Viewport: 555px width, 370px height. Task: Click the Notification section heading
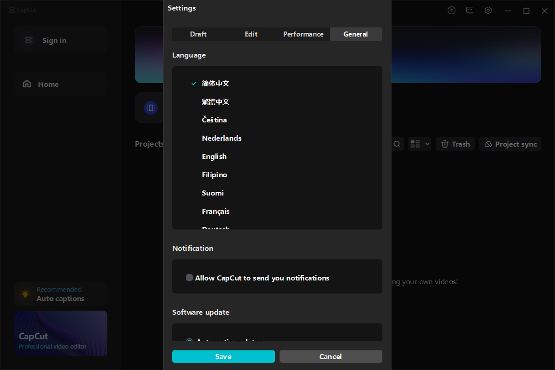(x=193, y=248)
